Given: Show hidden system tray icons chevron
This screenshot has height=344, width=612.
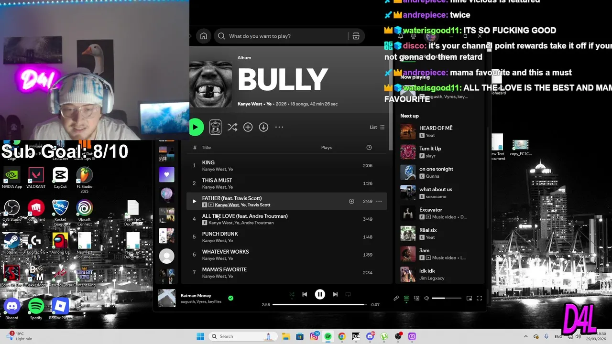Looking at the screenshot, I should (x=525, y=336).
